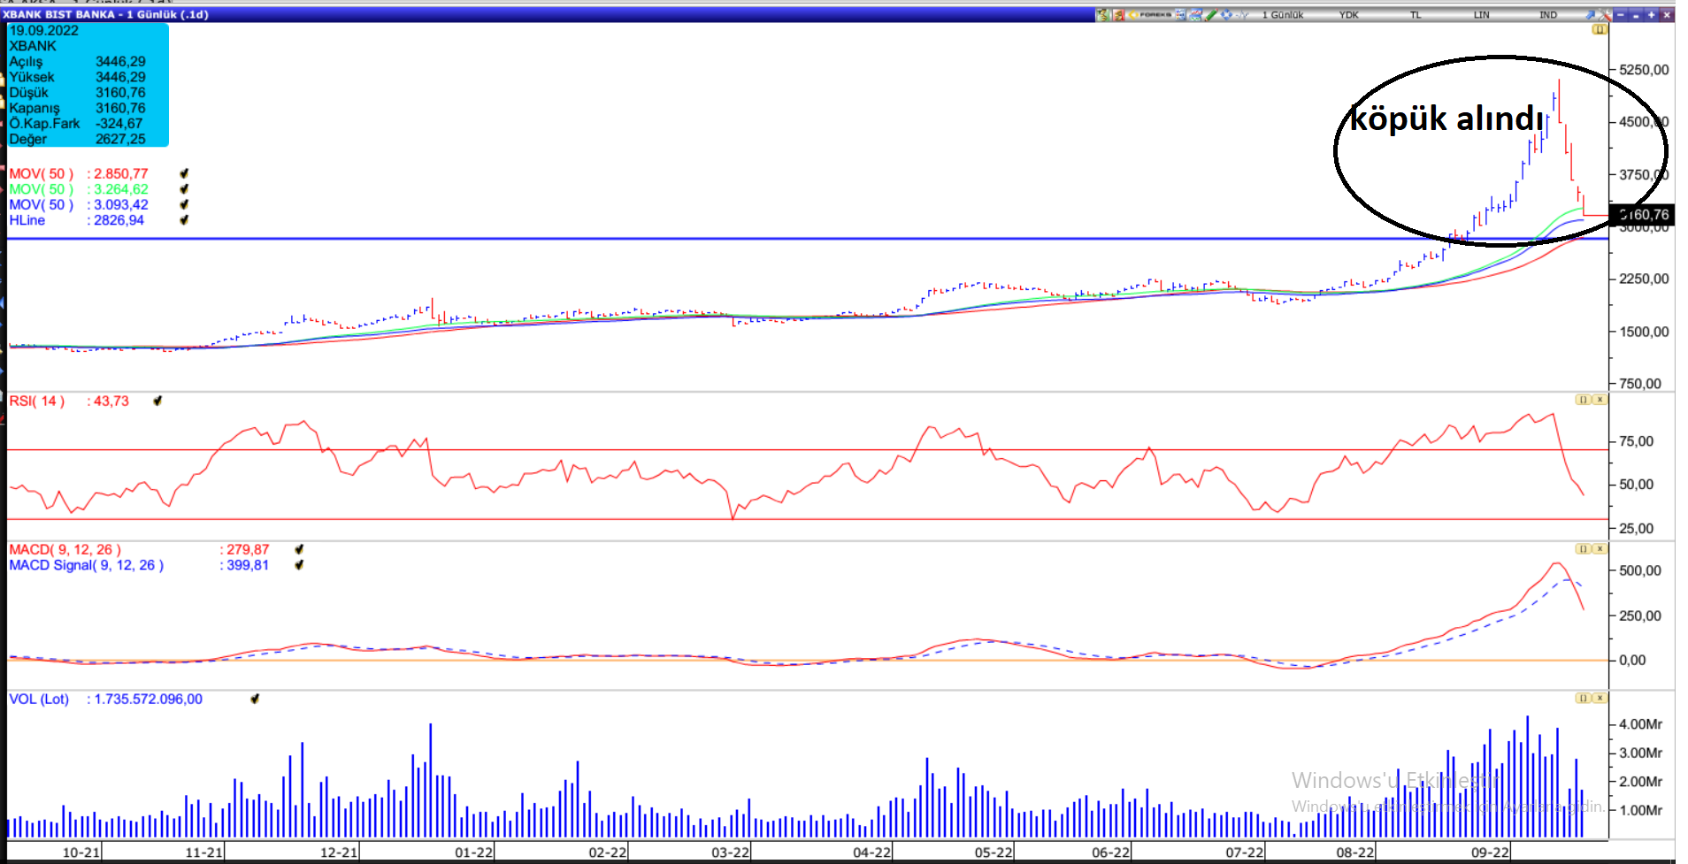
Task: Toggle the HLine 2826,94 checkmark
Action: coord(184,220)
